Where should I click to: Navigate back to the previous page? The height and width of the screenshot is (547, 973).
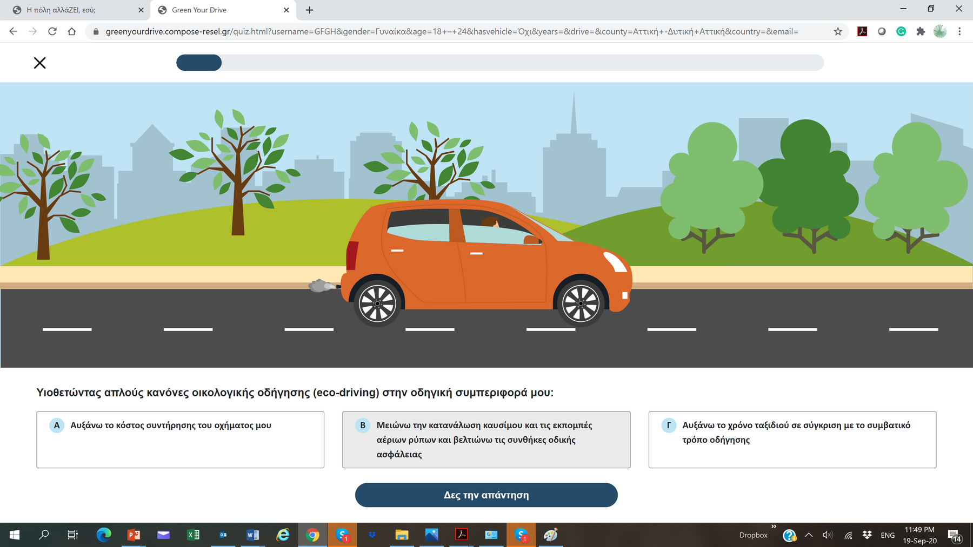14,31
